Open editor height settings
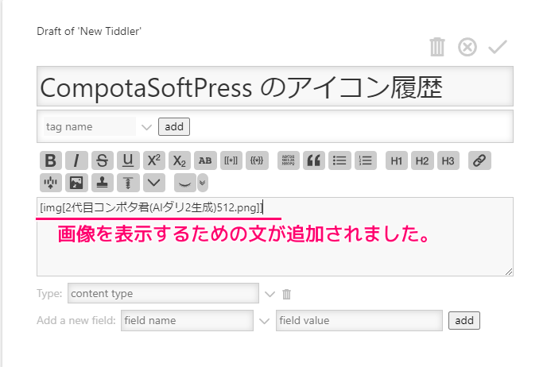 tap(128, 183)
